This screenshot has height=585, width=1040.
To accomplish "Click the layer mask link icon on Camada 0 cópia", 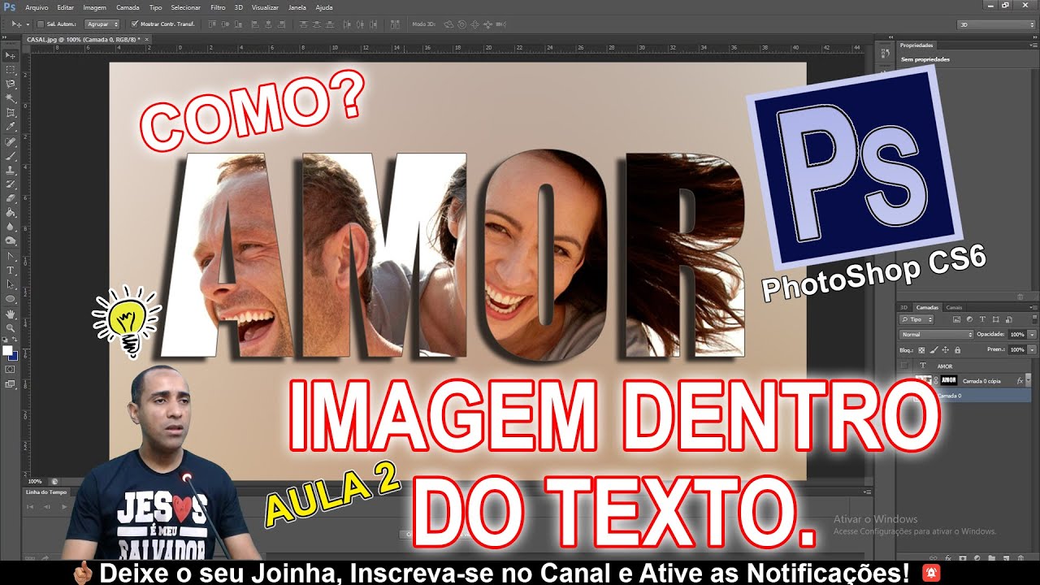I will 935,380.
